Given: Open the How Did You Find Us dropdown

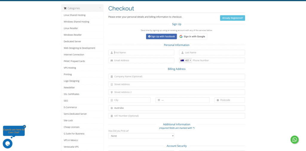Looking at the screenshot, I should [x=141, y=136].
